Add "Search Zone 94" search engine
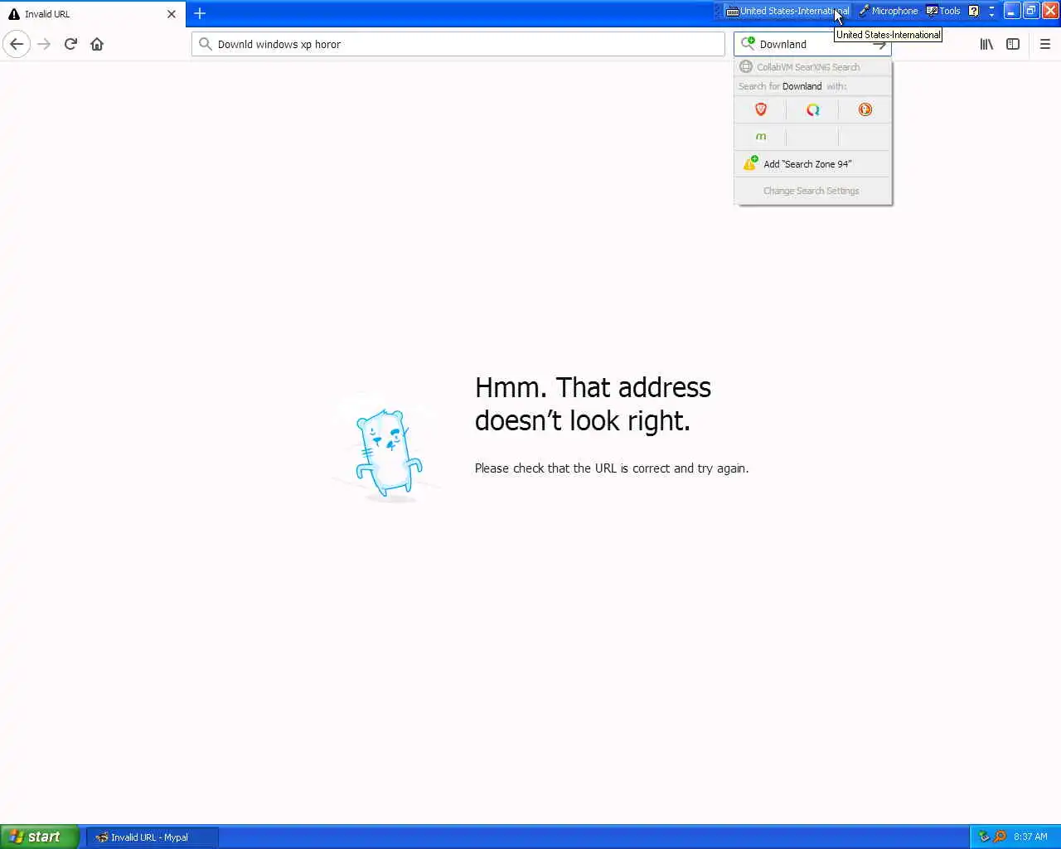 pos(812,164)
